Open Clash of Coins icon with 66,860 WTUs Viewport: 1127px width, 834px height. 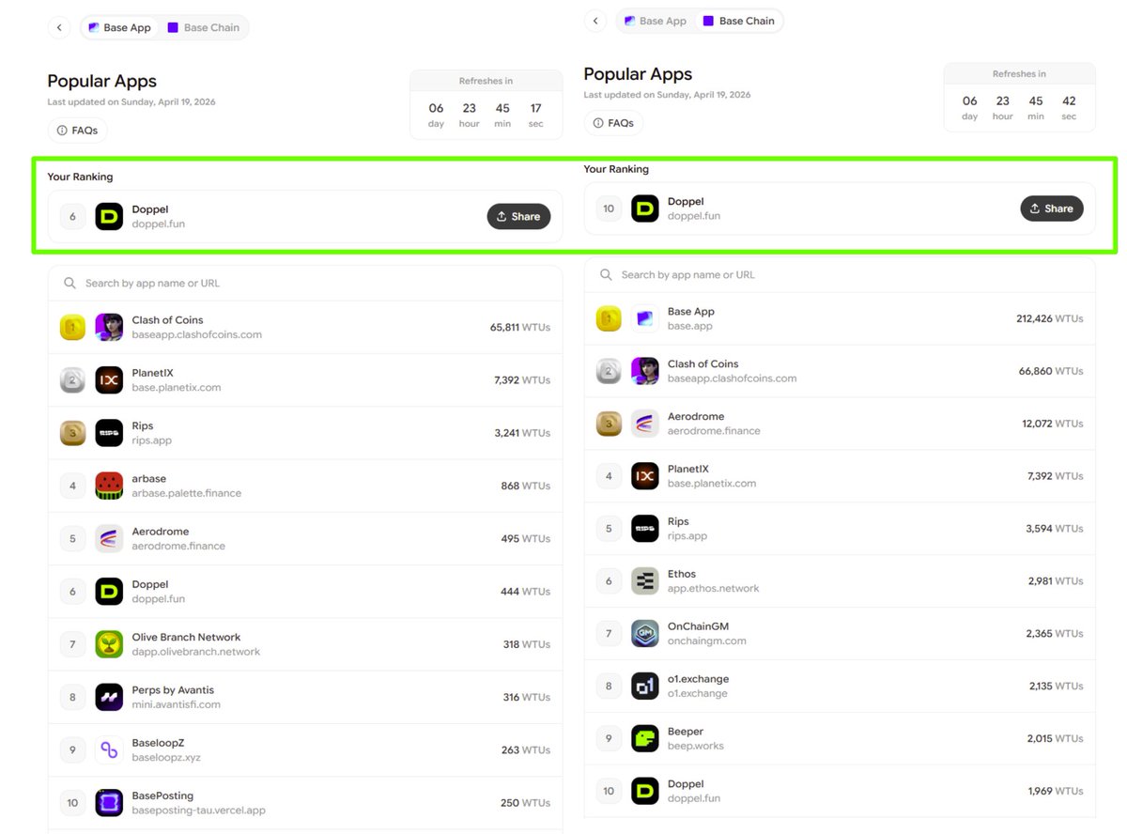click(645, 371)
